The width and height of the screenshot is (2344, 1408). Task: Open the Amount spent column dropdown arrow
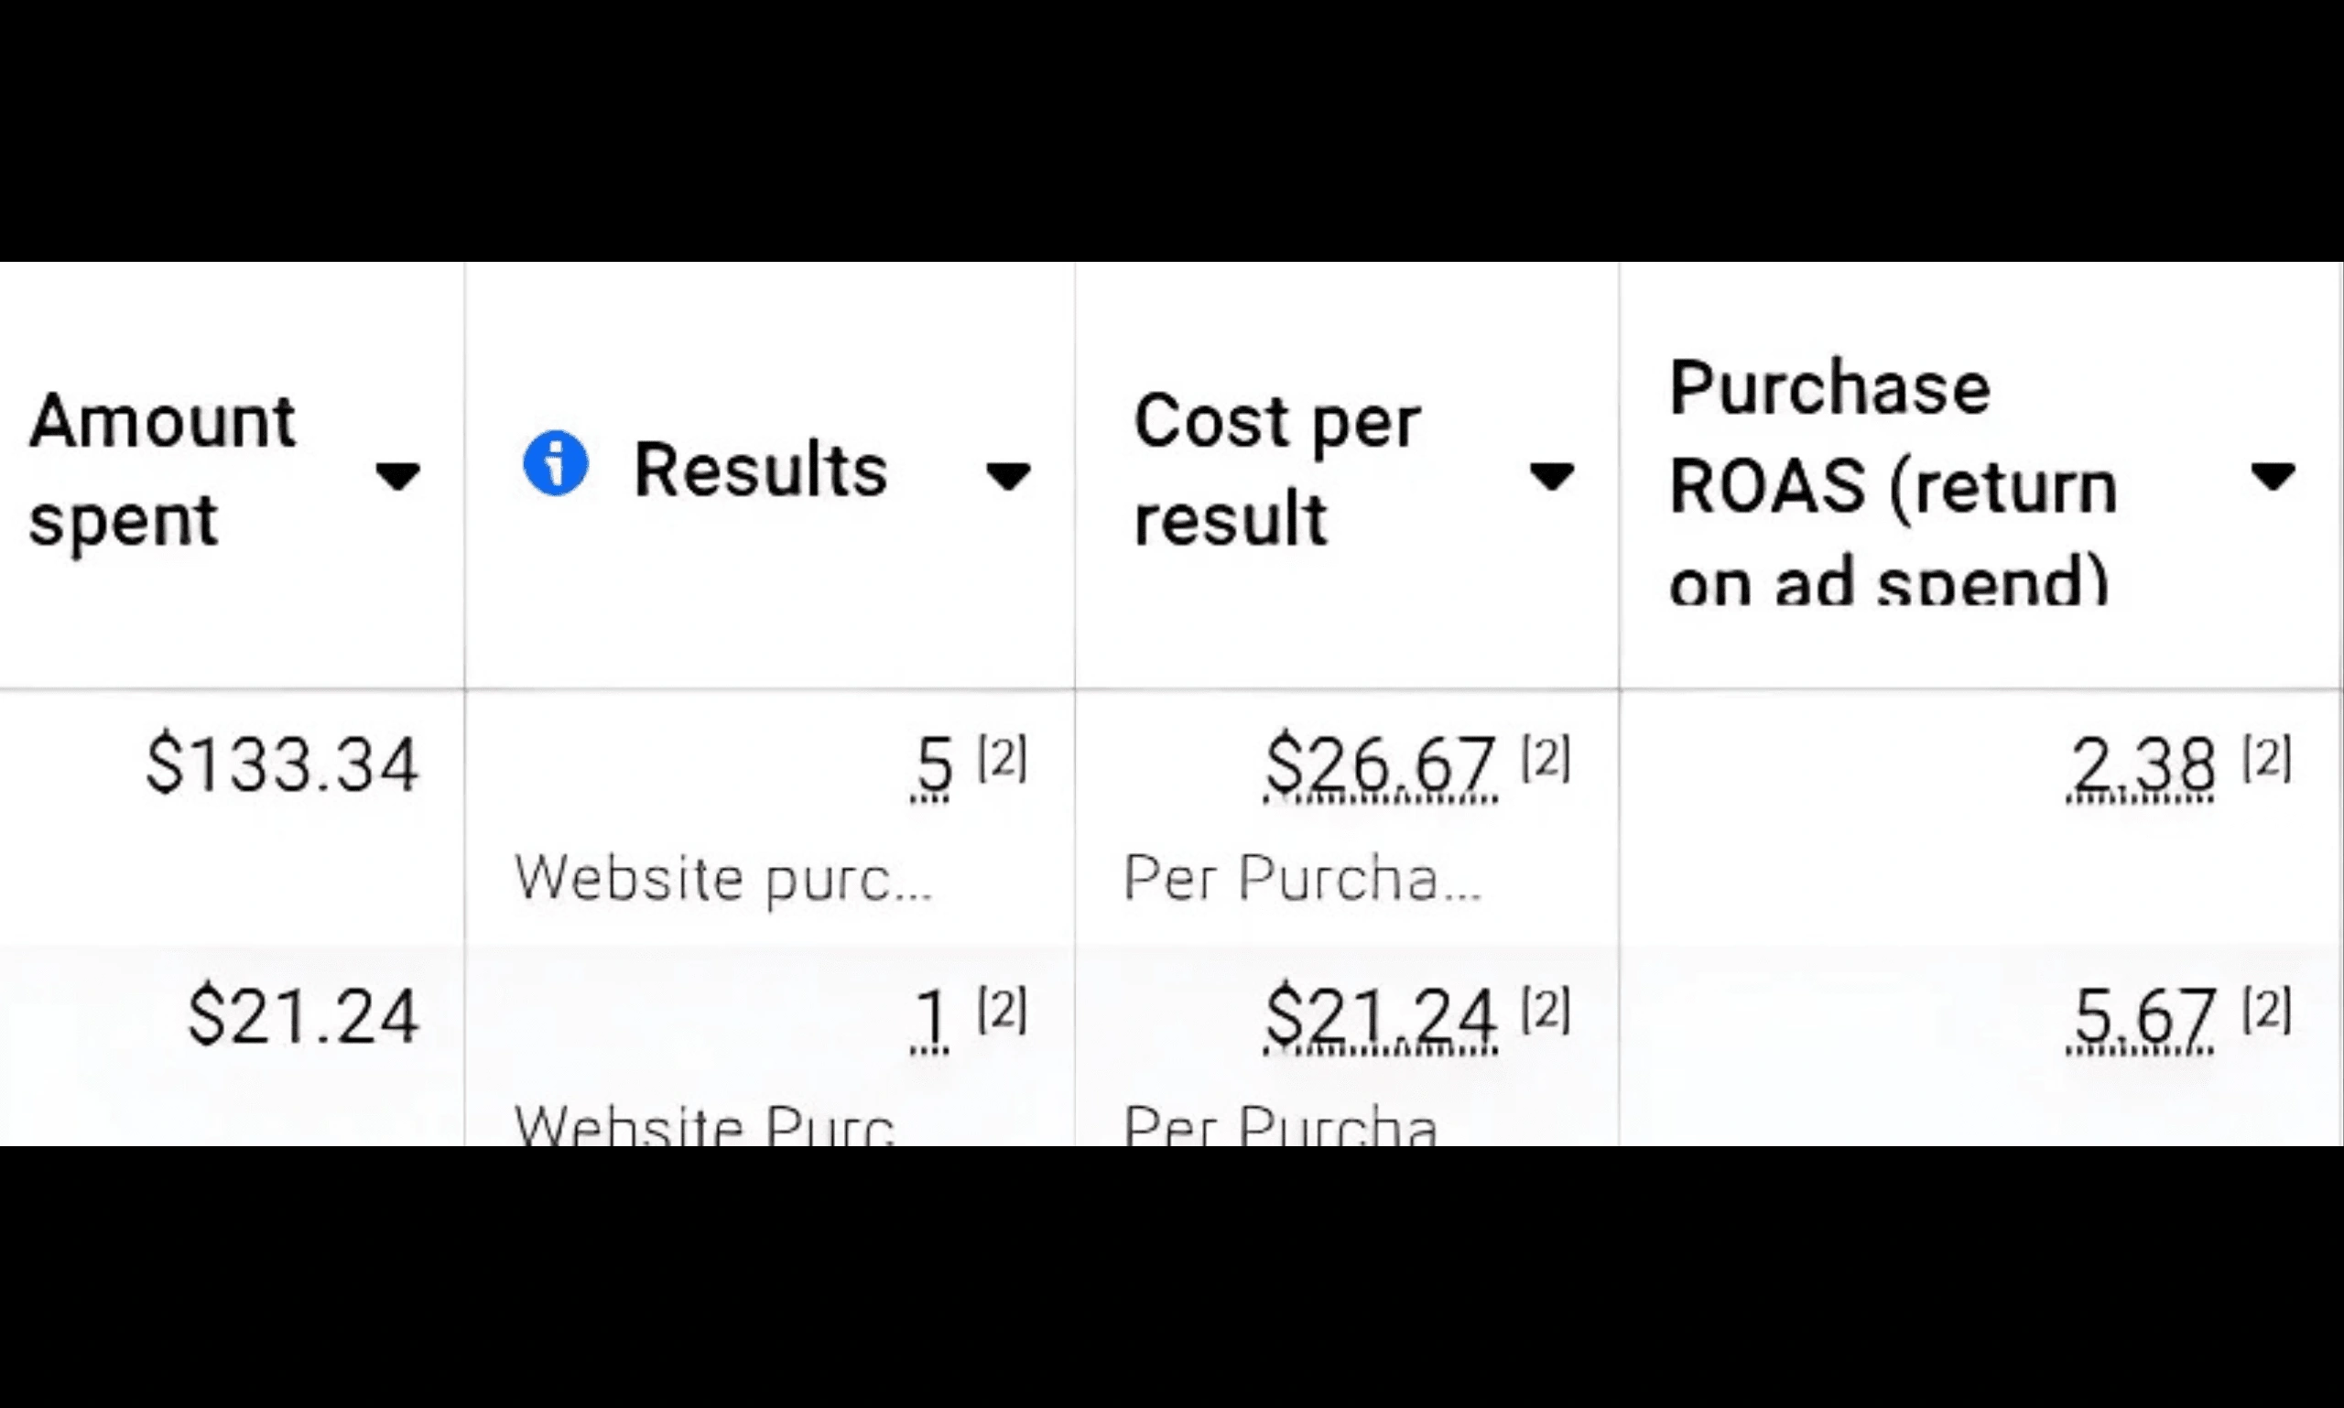tap(397, 476)
